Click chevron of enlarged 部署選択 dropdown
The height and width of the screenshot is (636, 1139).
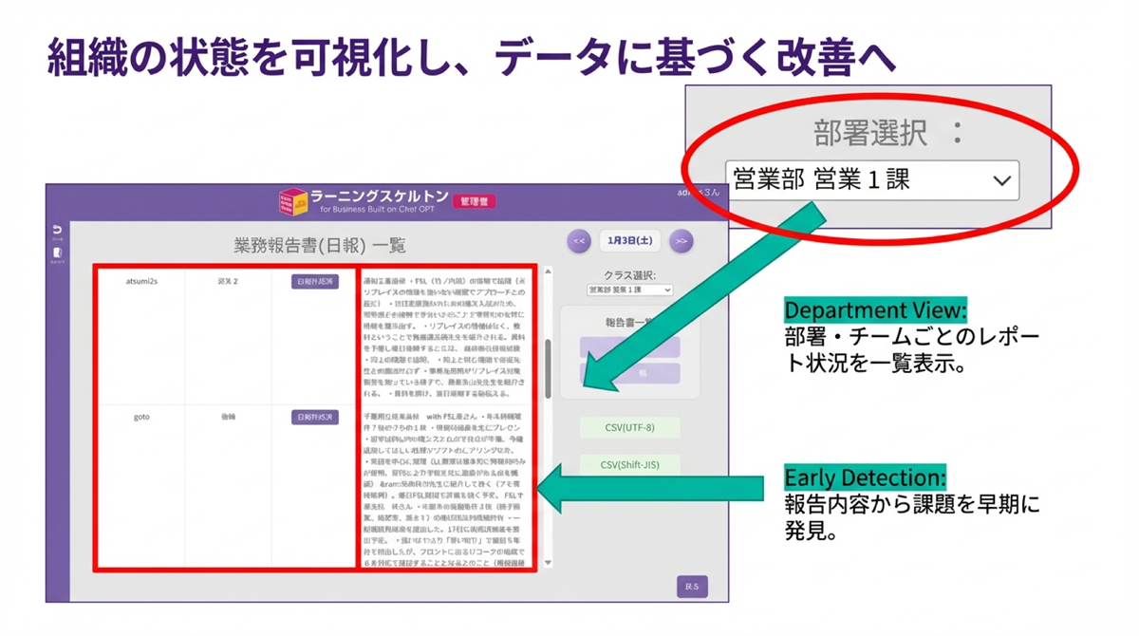pyautogui.click(x=1001, y=181)
